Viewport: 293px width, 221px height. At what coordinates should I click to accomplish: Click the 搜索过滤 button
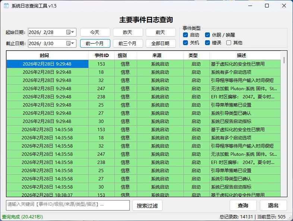tap(147, 205)
